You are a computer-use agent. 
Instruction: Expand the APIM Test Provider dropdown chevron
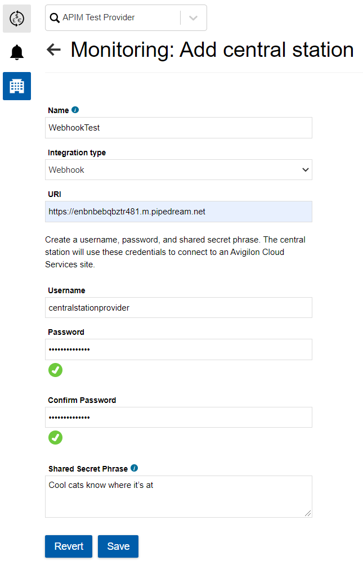tap(193, 18)
